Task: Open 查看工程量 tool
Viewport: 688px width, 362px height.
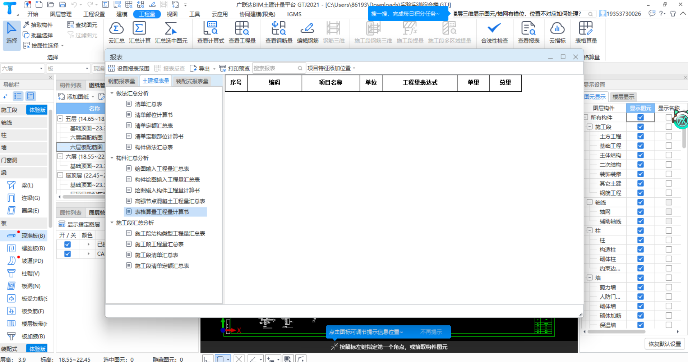Action: coord(242,32)
